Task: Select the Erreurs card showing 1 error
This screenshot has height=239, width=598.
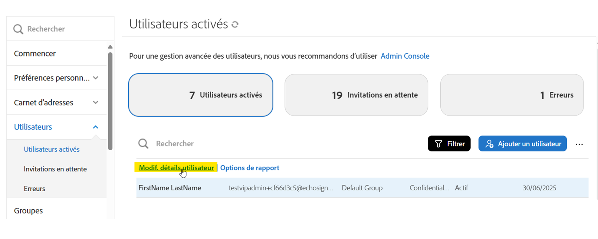Action: (x=512, y=95)
